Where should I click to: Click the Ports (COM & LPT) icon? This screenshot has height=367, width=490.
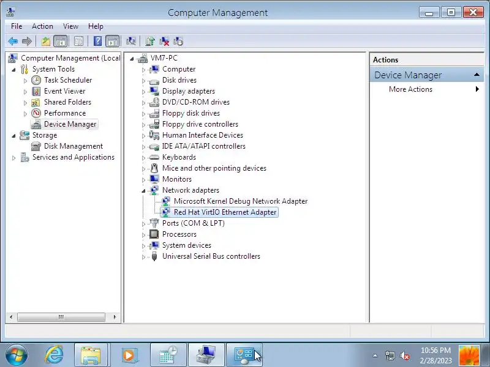click(154, 223)
